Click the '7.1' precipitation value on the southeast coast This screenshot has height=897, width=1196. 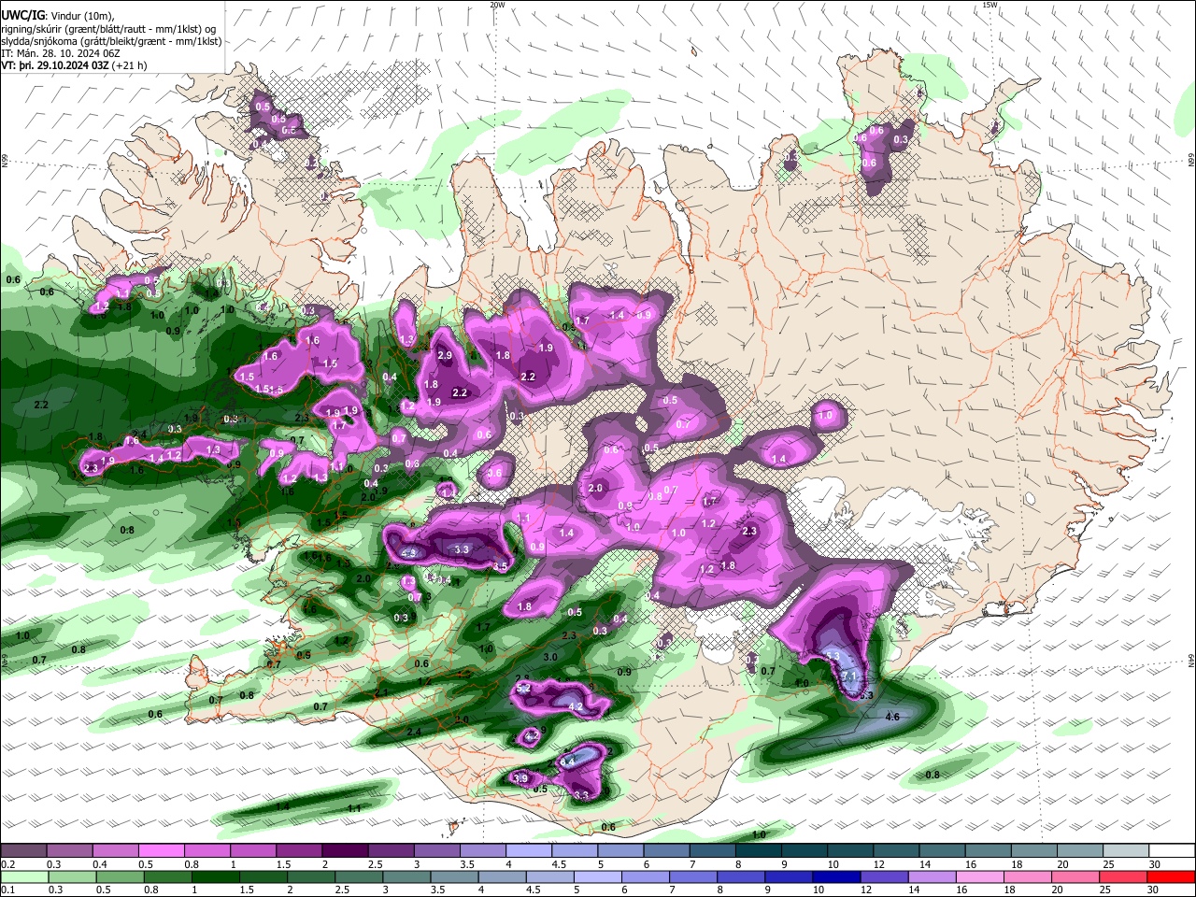(849, 676)
